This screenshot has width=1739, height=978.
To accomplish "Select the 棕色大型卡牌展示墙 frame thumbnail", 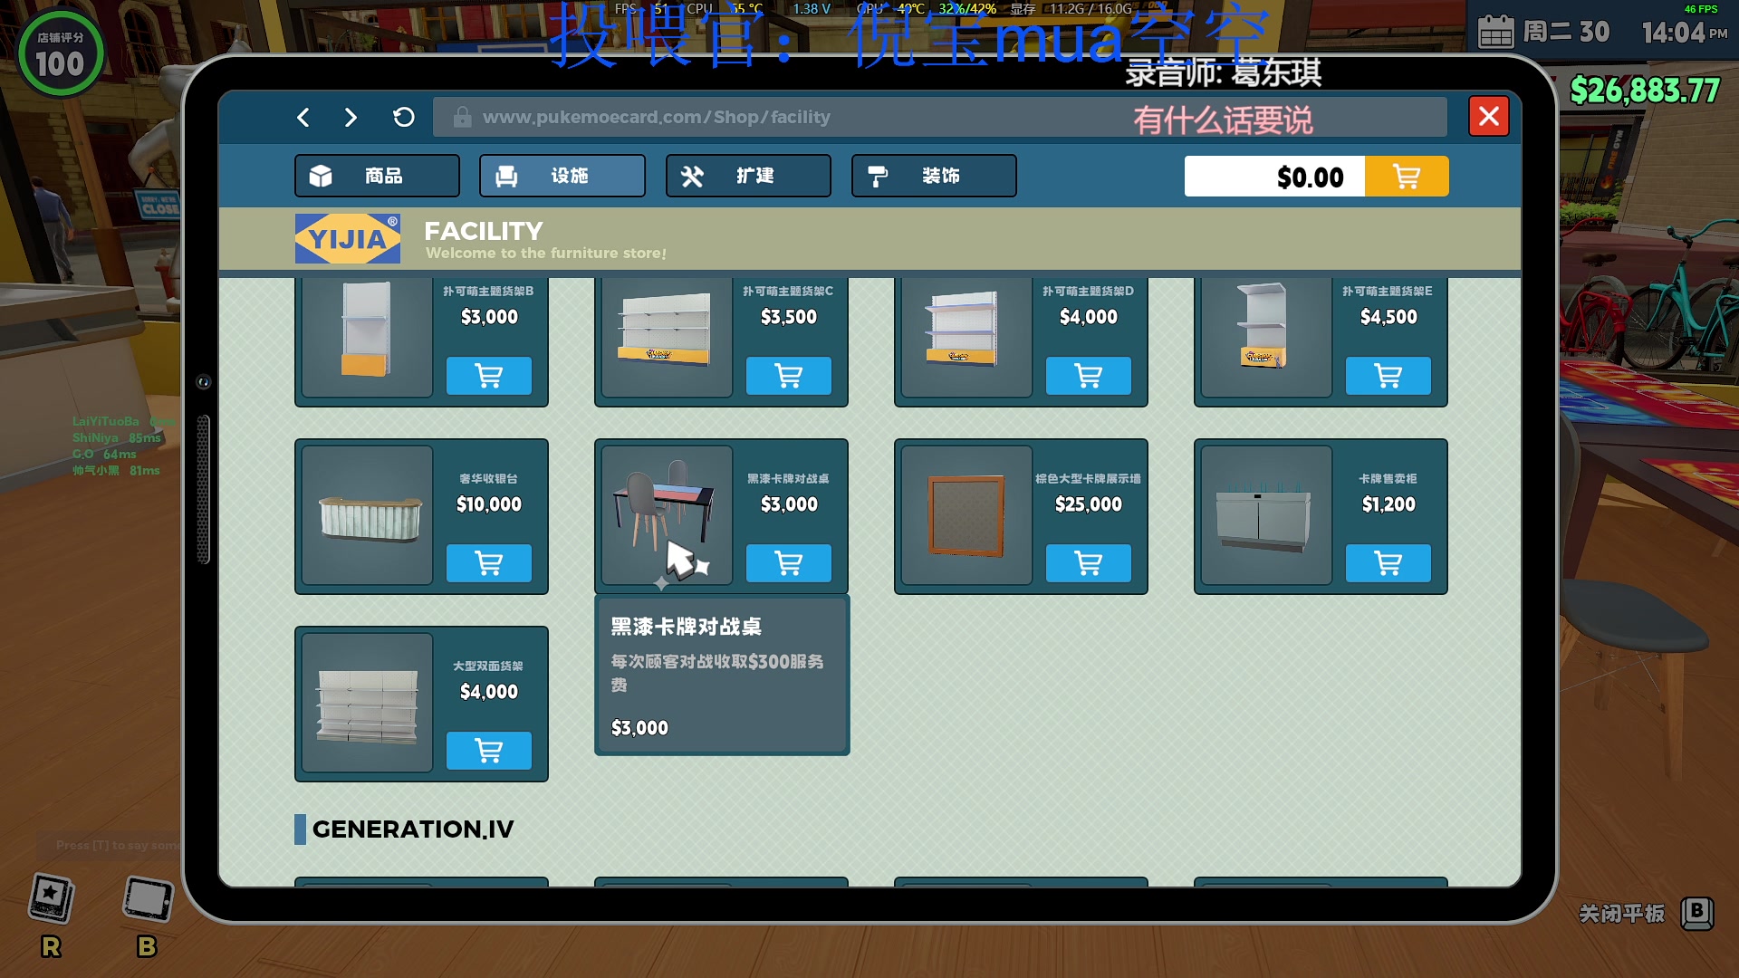I will [966, 515].
